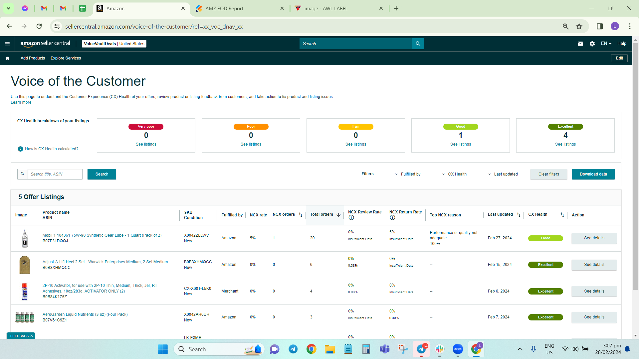Click See details for Mobil 1 Gear Lube
The height and width of the screenshot is (359, 639).
tap(594, 238)
